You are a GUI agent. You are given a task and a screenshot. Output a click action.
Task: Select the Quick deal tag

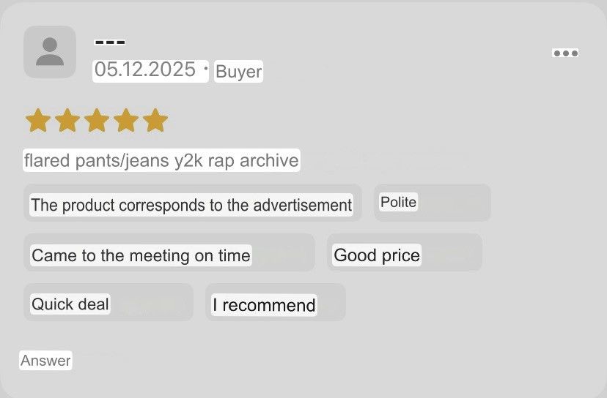108,302
